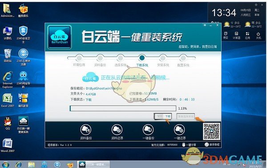
Task: Open BaiYunDuan window menu icon
Action: [x=205, y=25]
